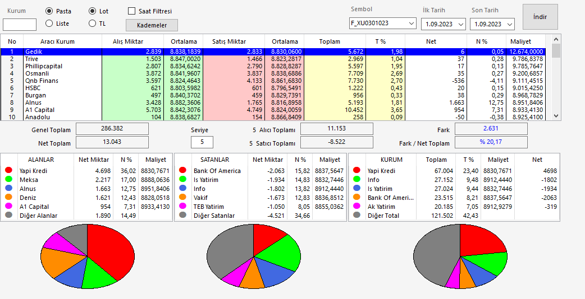Click the gray slice of KURUM pie chart
585x299 pixels.
436,256
